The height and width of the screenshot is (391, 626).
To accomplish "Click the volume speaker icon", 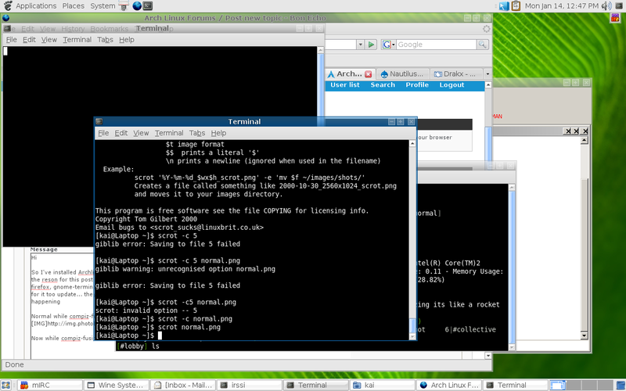I will (x=606, y=6).
